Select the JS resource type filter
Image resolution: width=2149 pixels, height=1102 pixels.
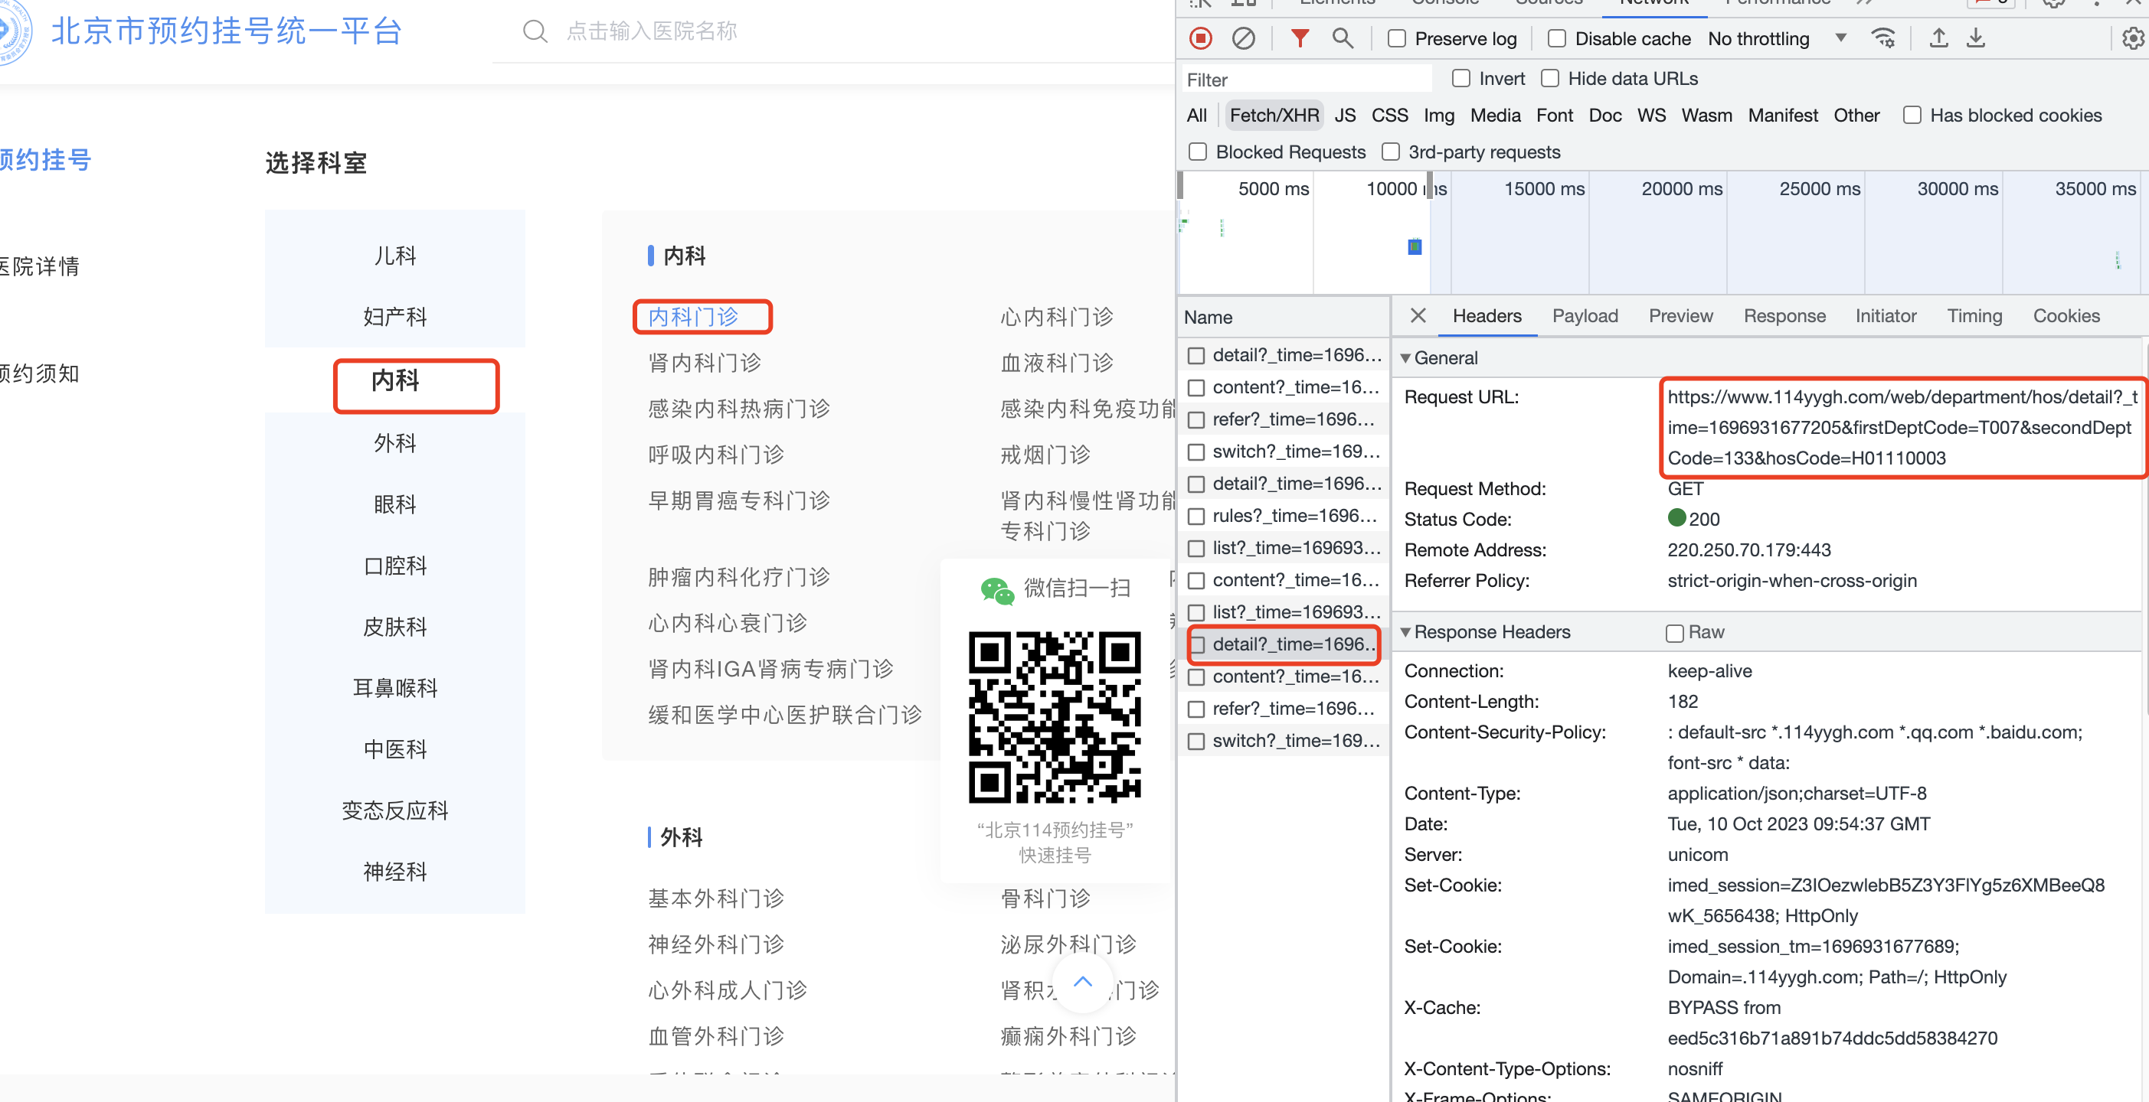point(1345,115)
